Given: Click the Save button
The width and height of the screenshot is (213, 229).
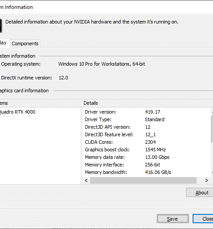Looking at the screenshot, I should tap(173, 219).
